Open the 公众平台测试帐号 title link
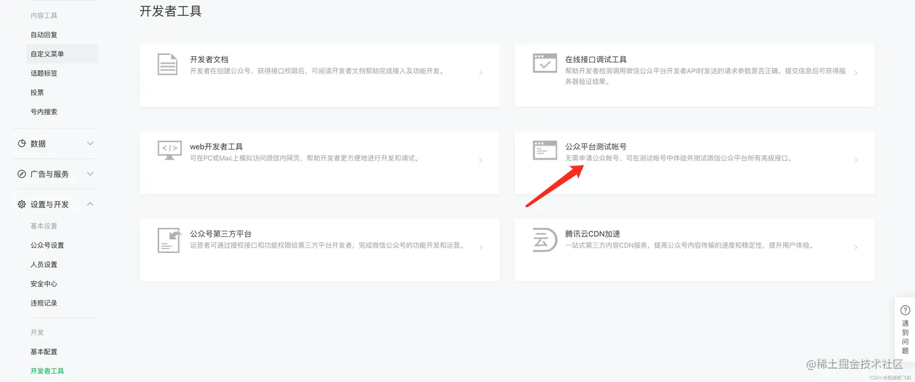 point(596,147)
